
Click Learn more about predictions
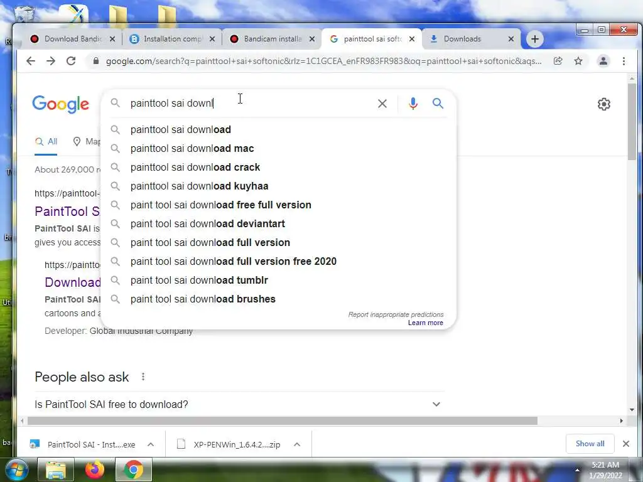coord(425,323)
